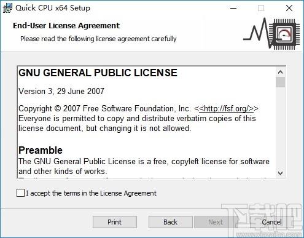Screen dimensions: 304x238
Task: Click the license scrollbar up arrow
Action: pyautogui.click(x=280, y=72)
